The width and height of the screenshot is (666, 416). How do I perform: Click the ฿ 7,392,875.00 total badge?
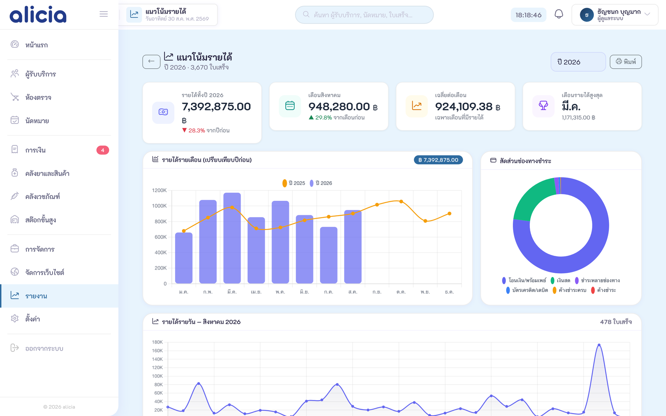point(438,160)
